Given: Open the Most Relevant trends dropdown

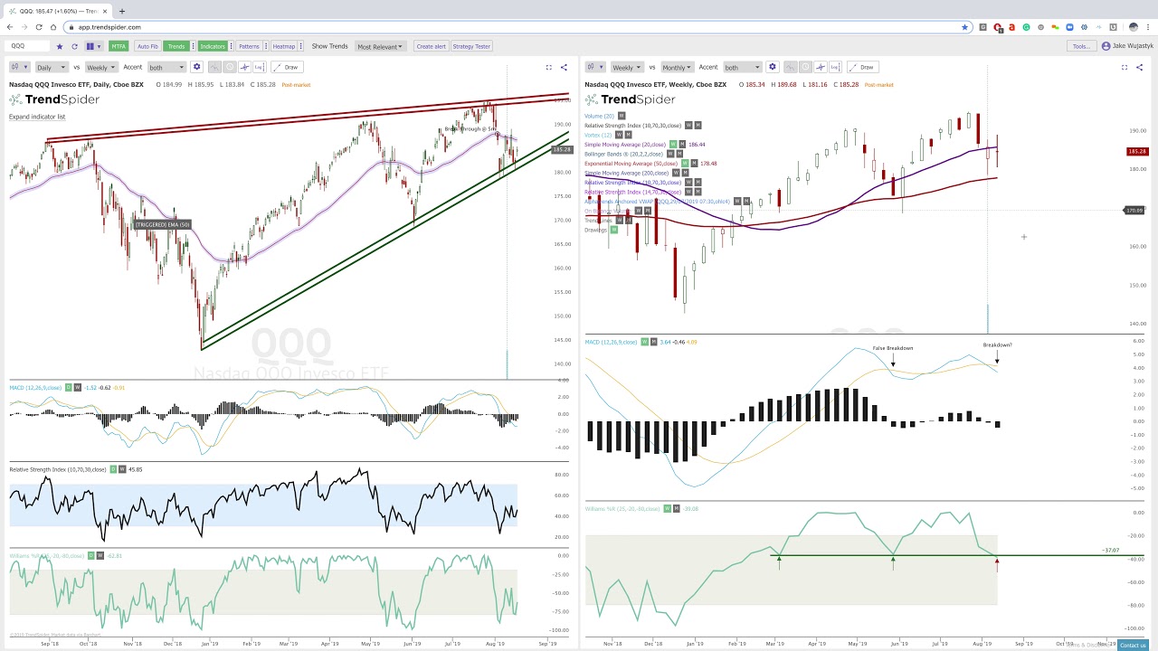Looking at the screenshot, I should coord(380,46).
